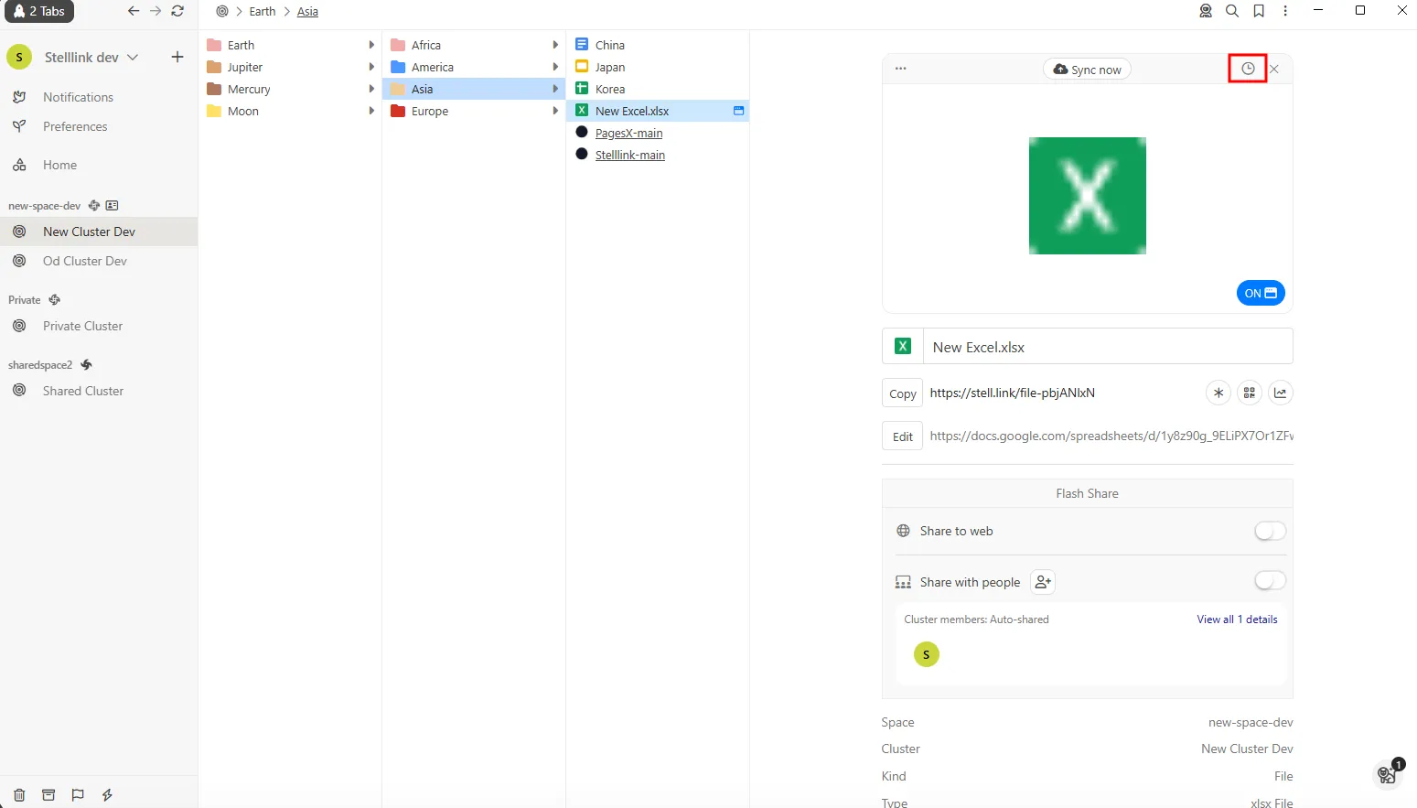Click the plus icon next to Stellink dev
1417x808 pixels.
177,57
